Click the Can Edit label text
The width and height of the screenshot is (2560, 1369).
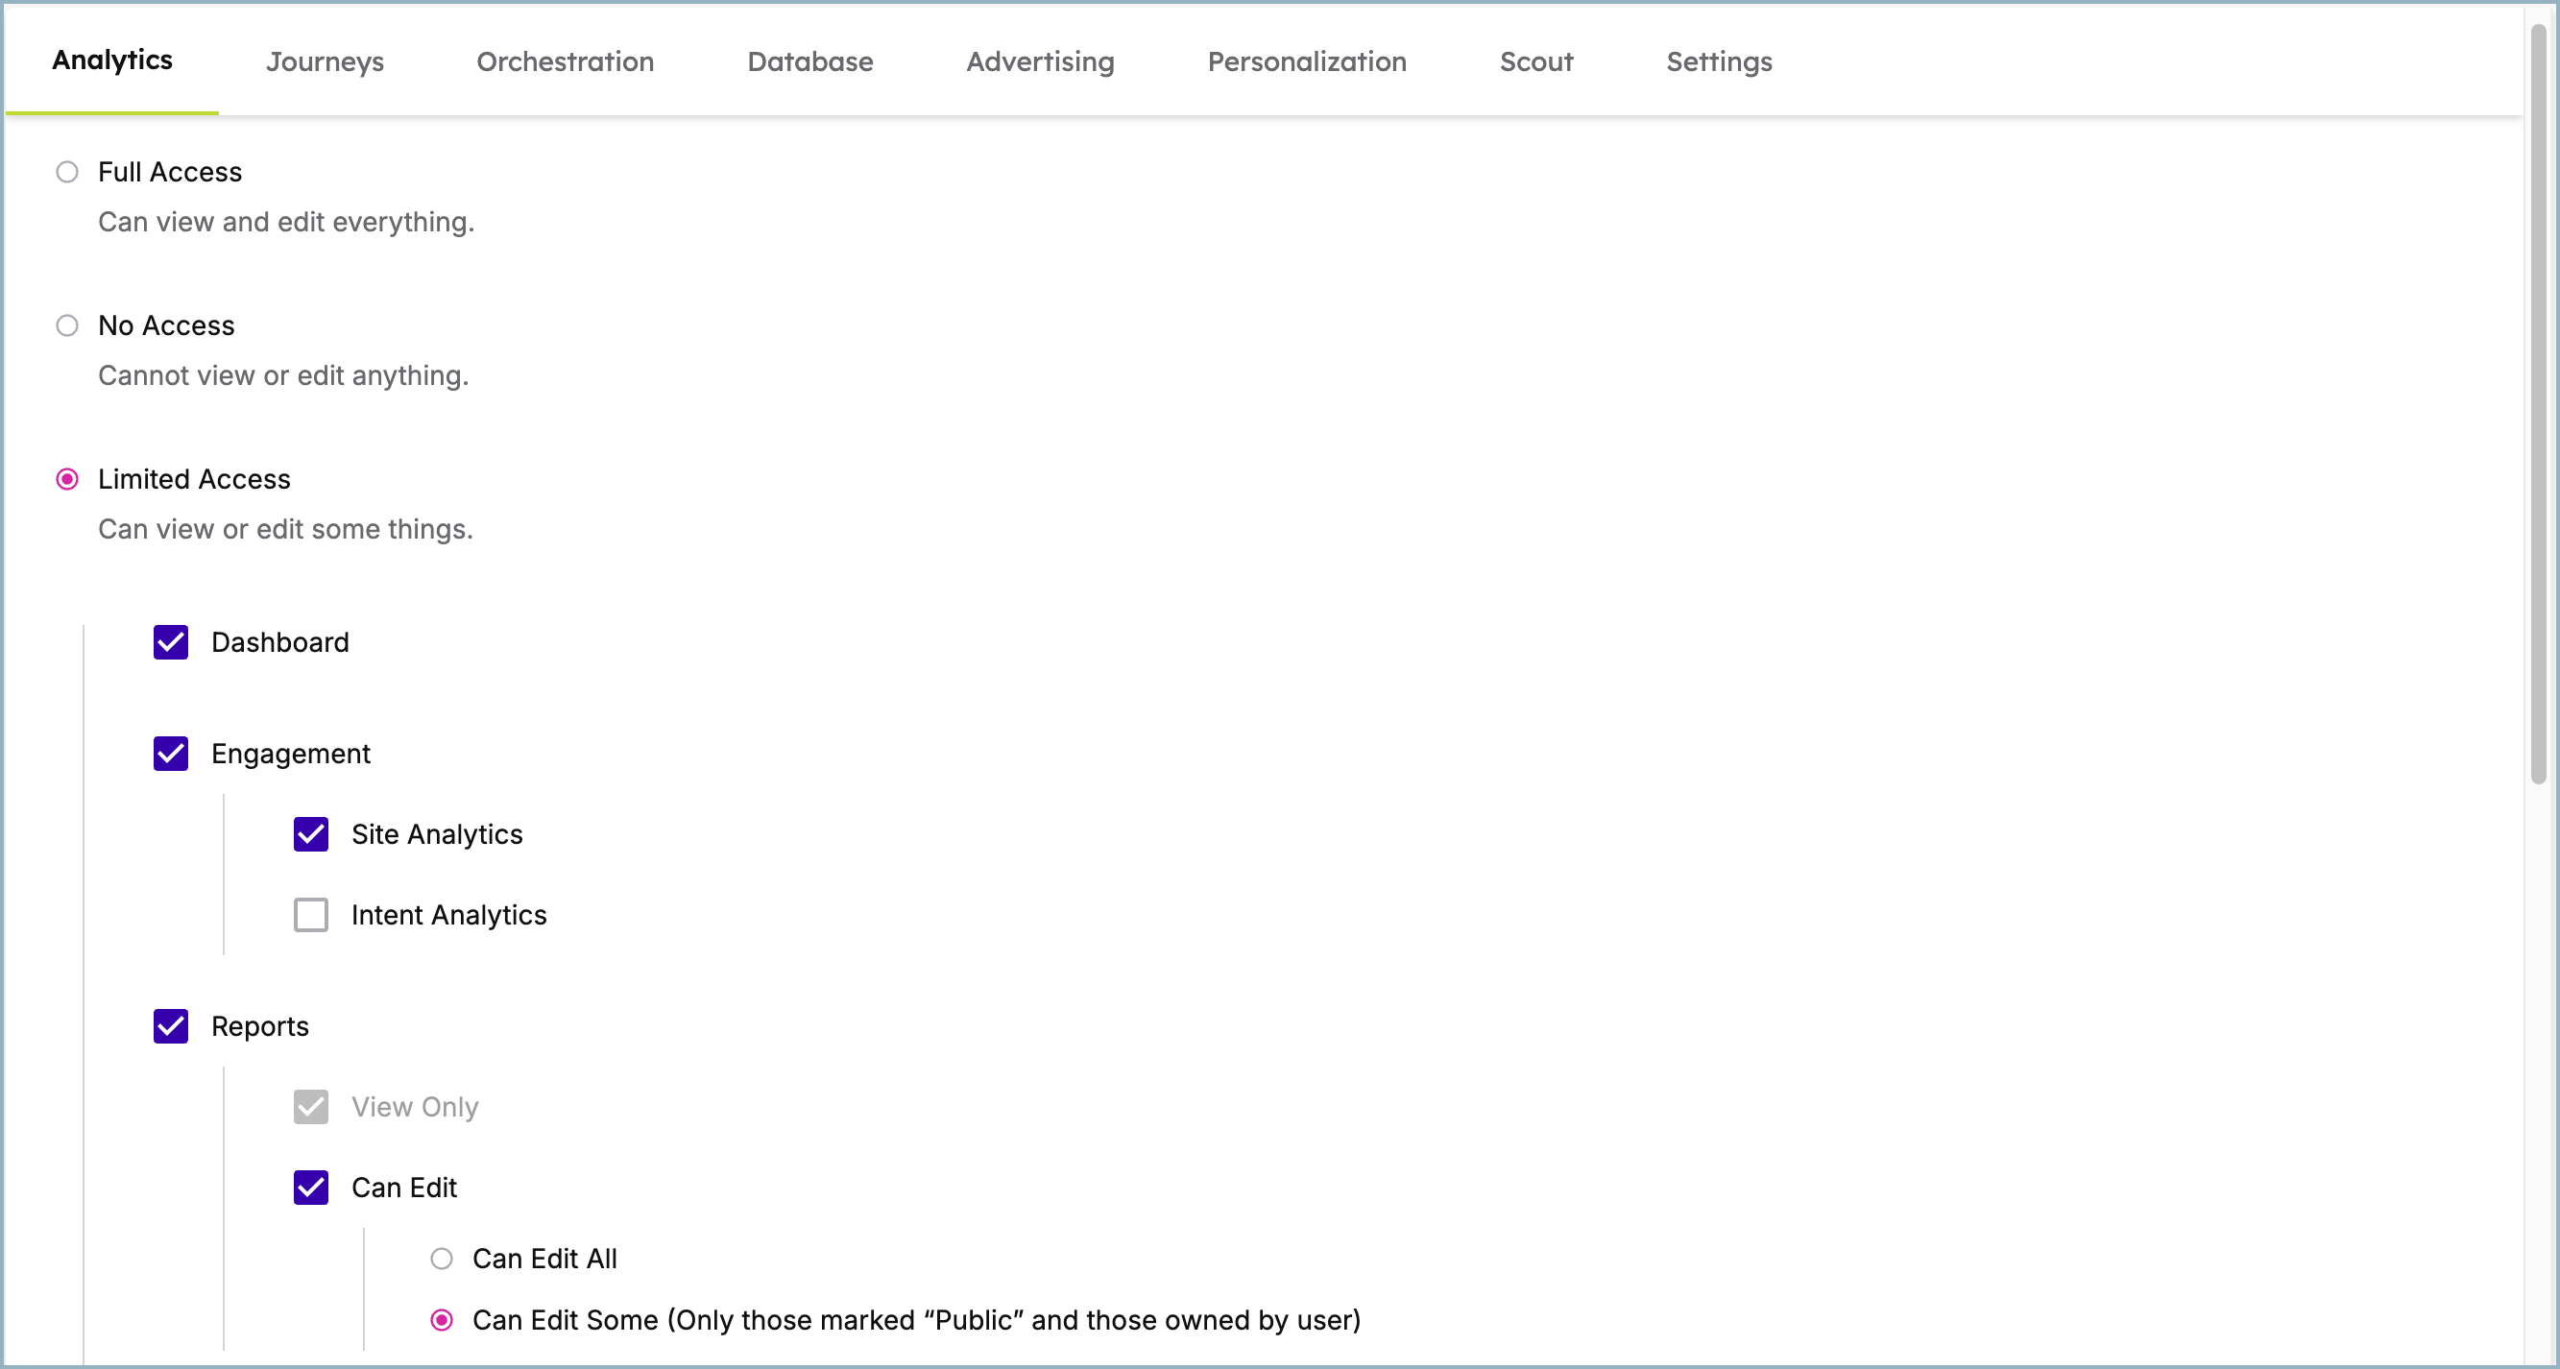coord(403,1188)
